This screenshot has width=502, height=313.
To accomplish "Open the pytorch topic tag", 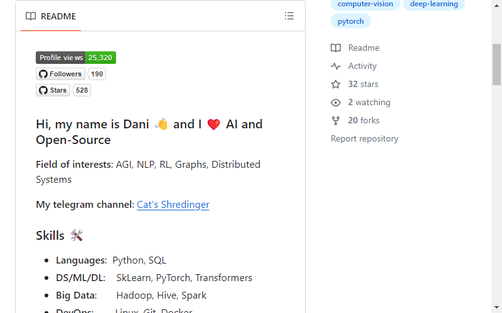I will click(351, 21).
